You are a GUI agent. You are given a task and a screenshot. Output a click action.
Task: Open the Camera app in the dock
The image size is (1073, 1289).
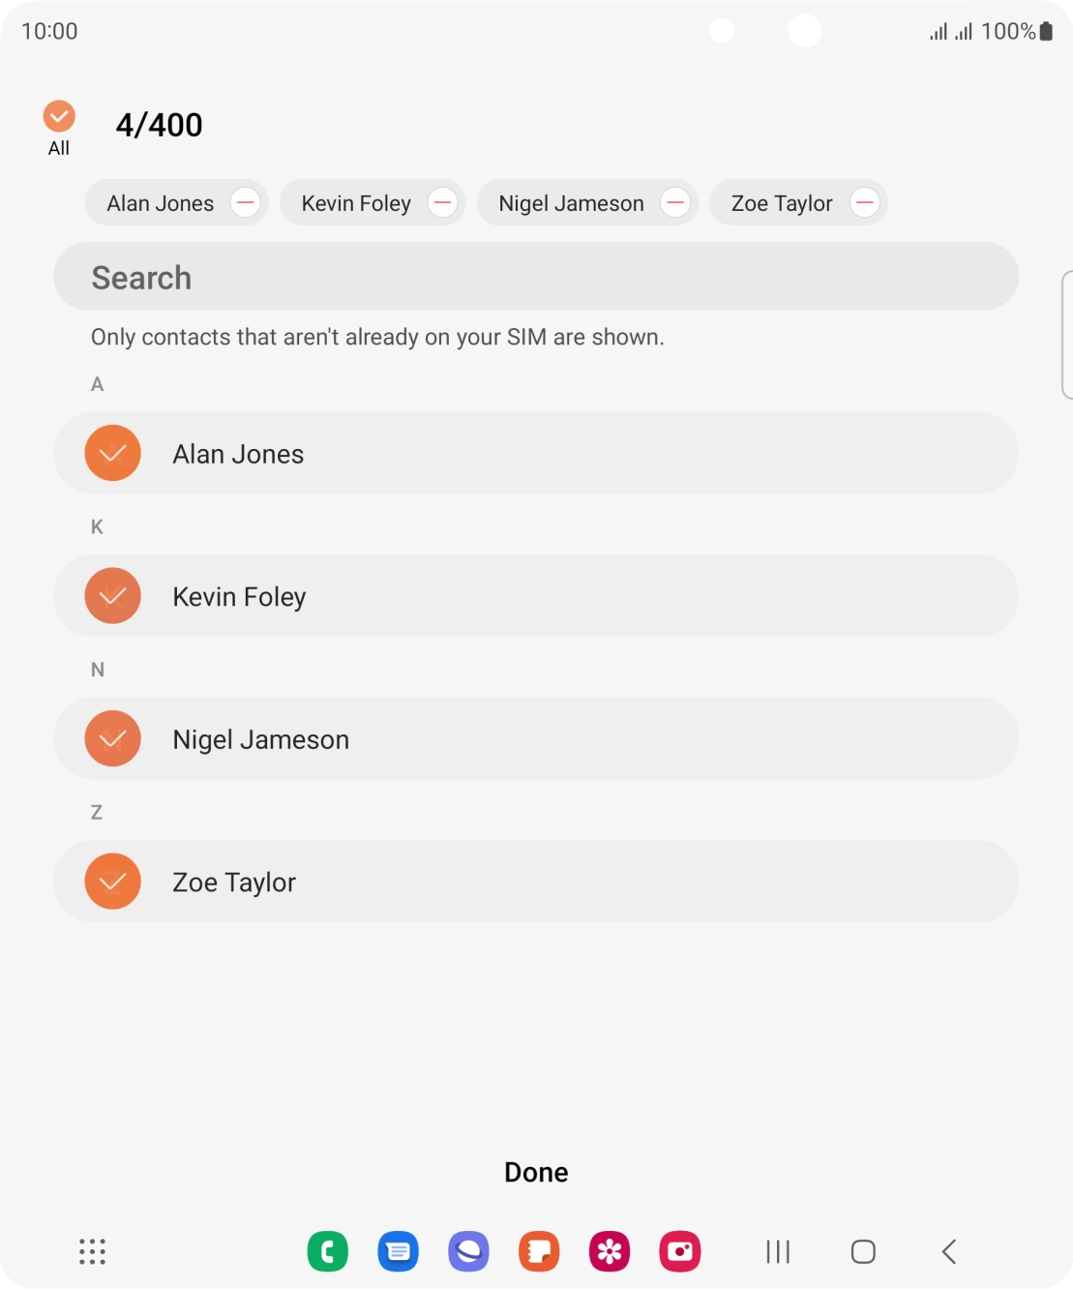point(679,1251)
